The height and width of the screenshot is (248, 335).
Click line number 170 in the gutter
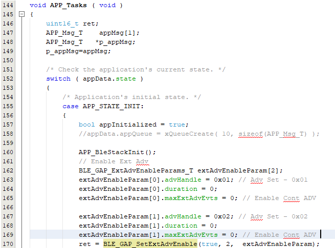click(8, 244)
